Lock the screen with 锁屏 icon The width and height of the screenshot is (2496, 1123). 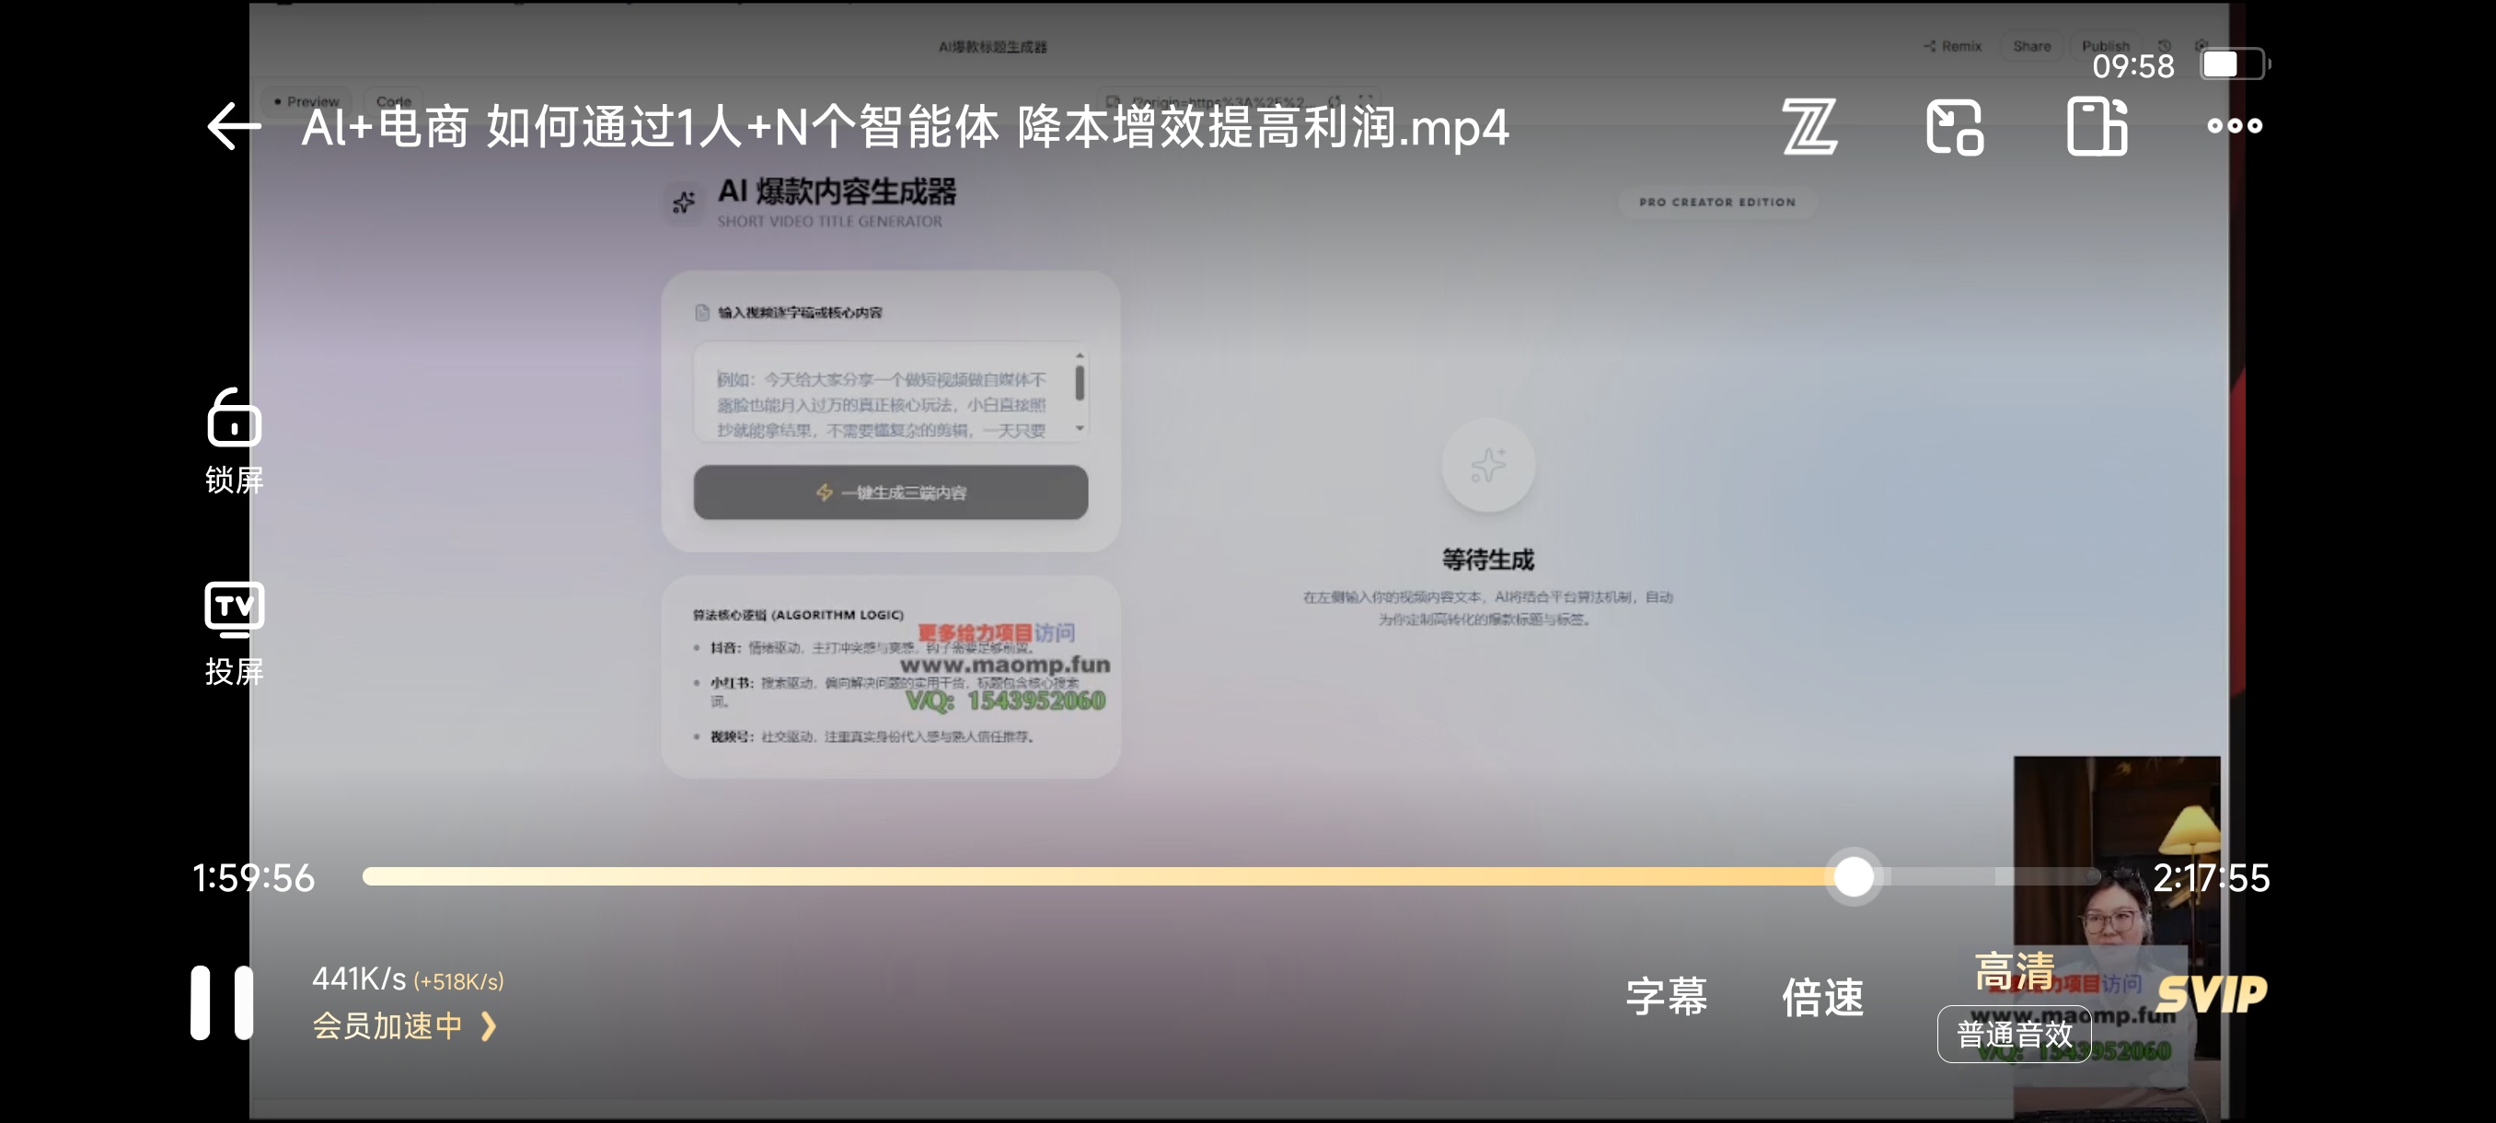coord(234,441)
